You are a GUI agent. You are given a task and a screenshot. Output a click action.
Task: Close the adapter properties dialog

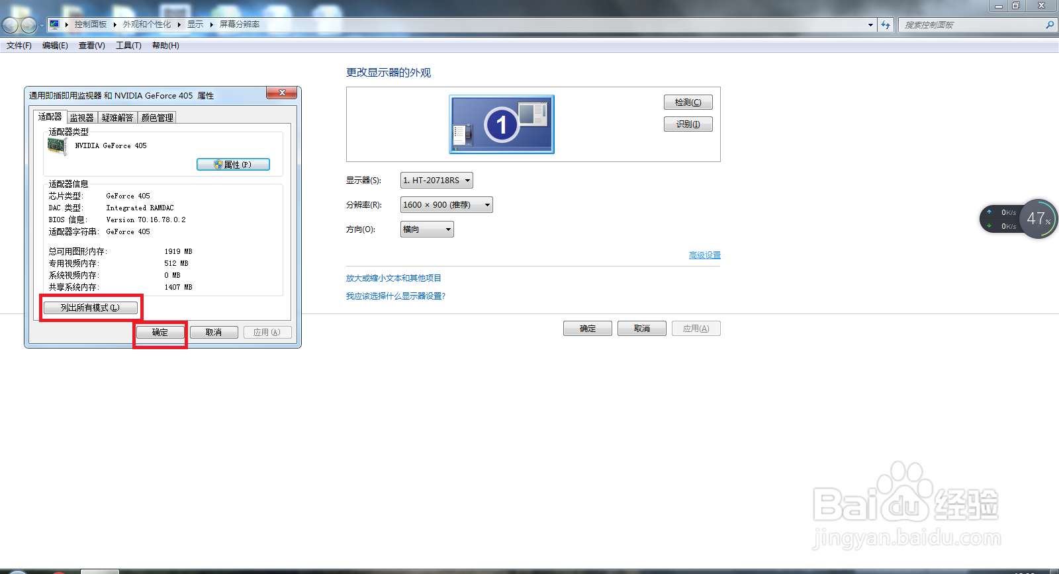[282, 93]
